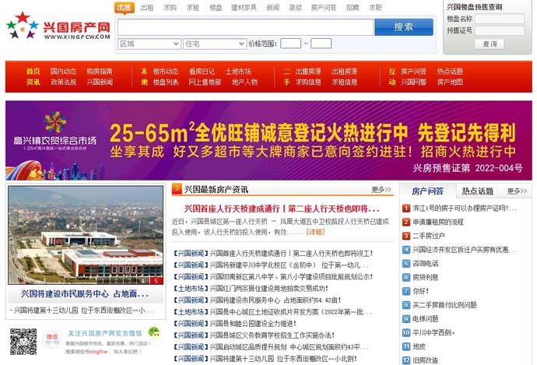The height and width of the screenshot is (365, 537).
Task: Open 出售房源 in navigation bar
Action: pos(308,72)
